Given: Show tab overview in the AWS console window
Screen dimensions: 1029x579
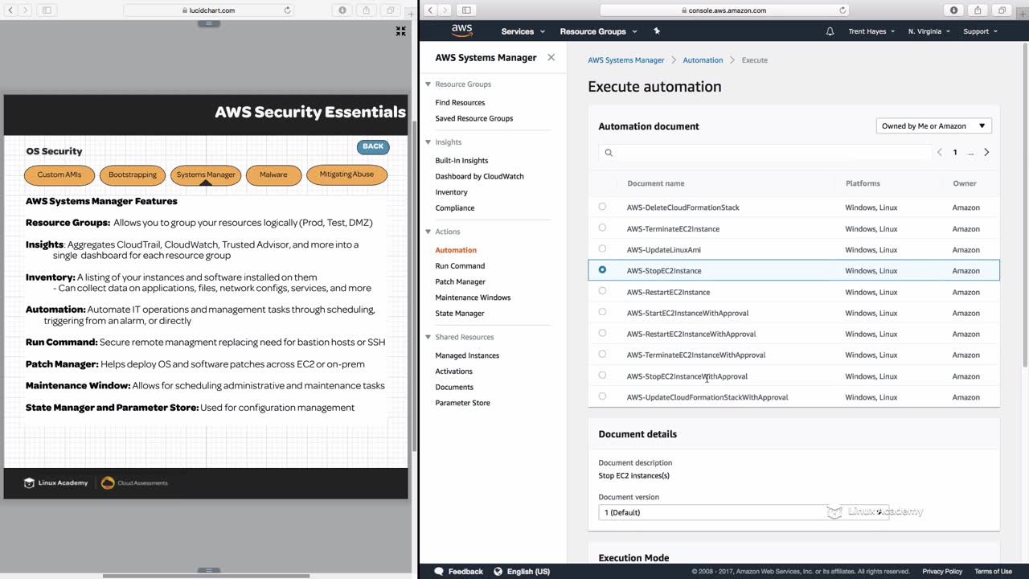Looking at the screenshot, I should coord(1002,10).
